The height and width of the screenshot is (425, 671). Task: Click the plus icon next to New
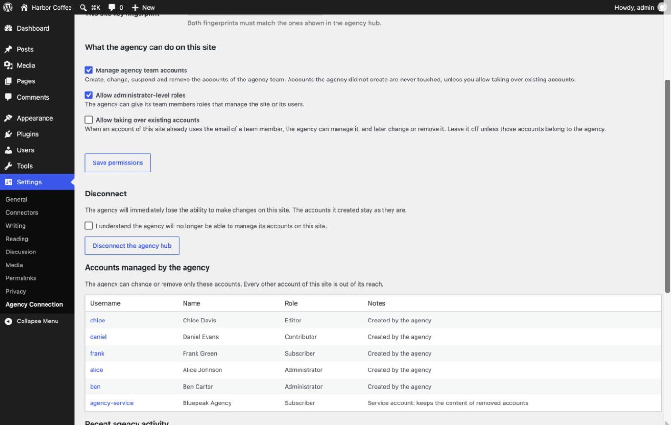pos(135,7)
